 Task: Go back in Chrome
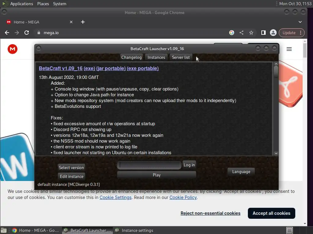[7, 33]
